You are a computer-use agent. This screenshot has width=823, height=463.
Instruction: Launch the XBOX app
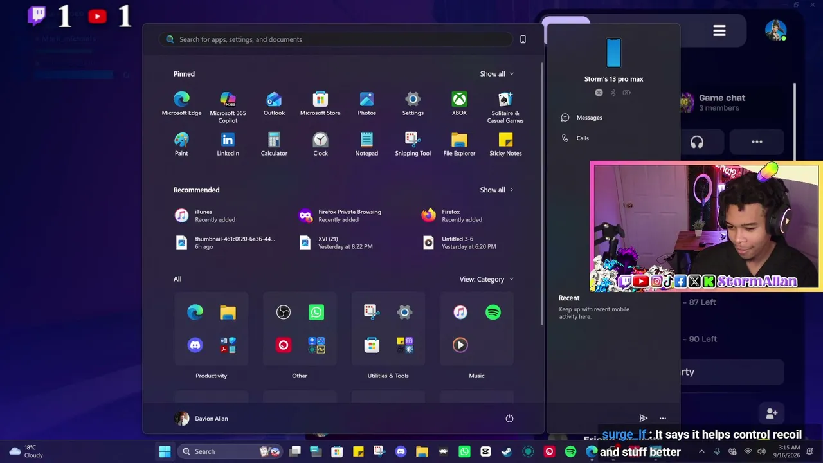click(x=459, y=104)
